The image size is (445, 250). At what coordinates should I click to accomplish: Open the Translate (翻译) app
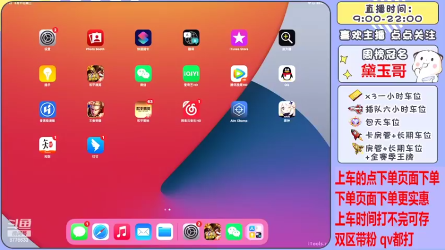pyautogui.click(x=191, y=38)
